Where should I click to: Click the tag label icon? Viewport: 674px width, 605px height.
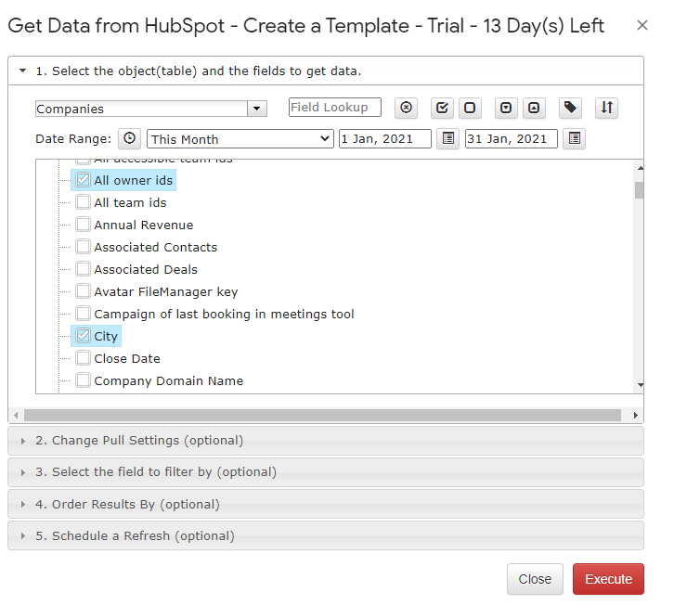coord(570,108)
